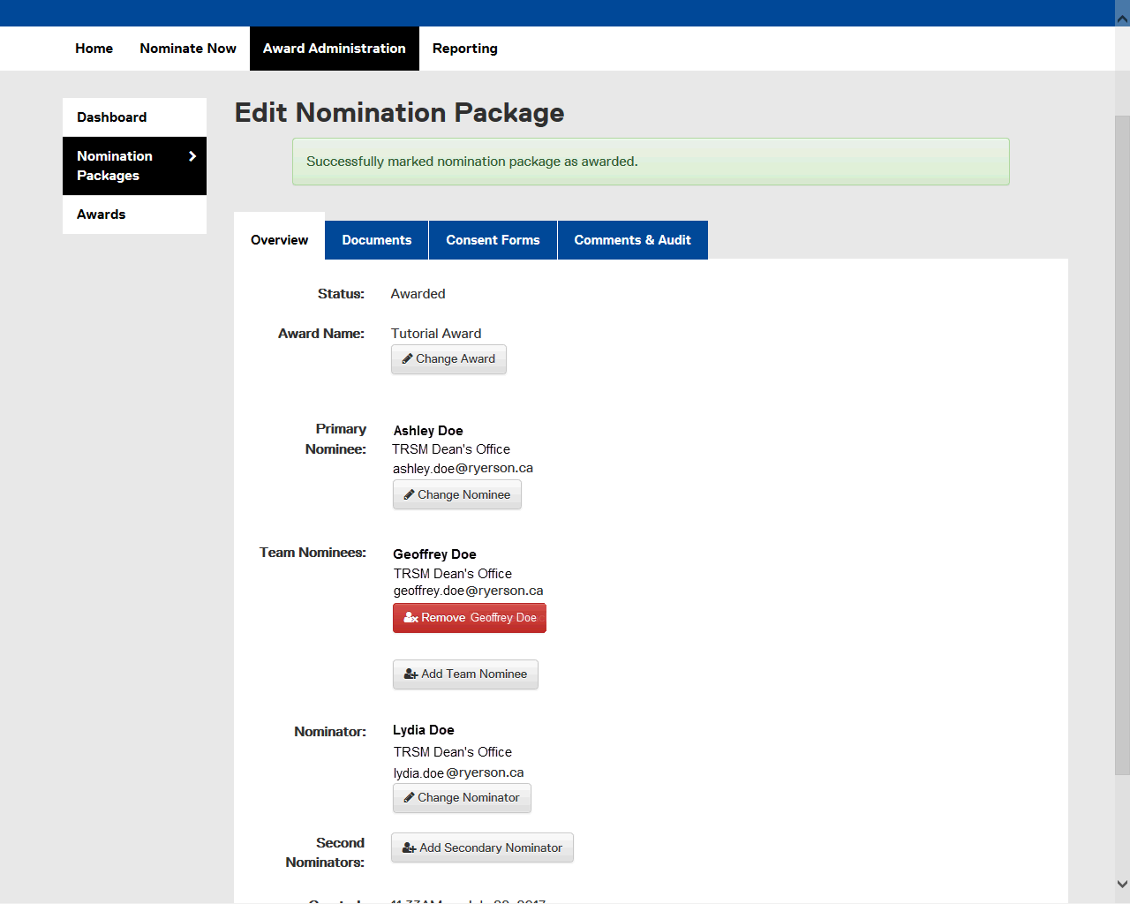Image resolution: width=1130 pixels, height=904 pixels.
Task: Switch to the Documents tab
Action: pos(376,240)
